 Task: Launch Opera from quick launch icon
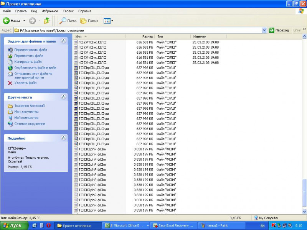coord(48,225)
